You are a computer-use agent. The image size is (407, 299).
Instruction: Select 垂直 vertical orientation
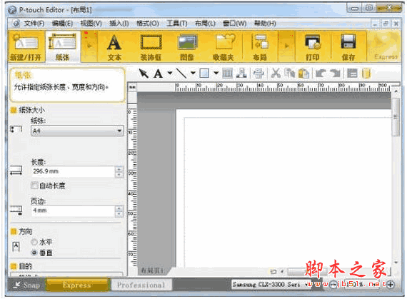34,253
